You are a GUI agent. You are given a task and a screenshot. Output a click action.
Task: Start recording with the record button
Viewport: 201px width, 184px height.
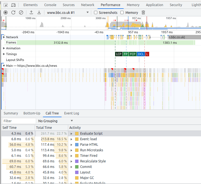tap(6, 12)
